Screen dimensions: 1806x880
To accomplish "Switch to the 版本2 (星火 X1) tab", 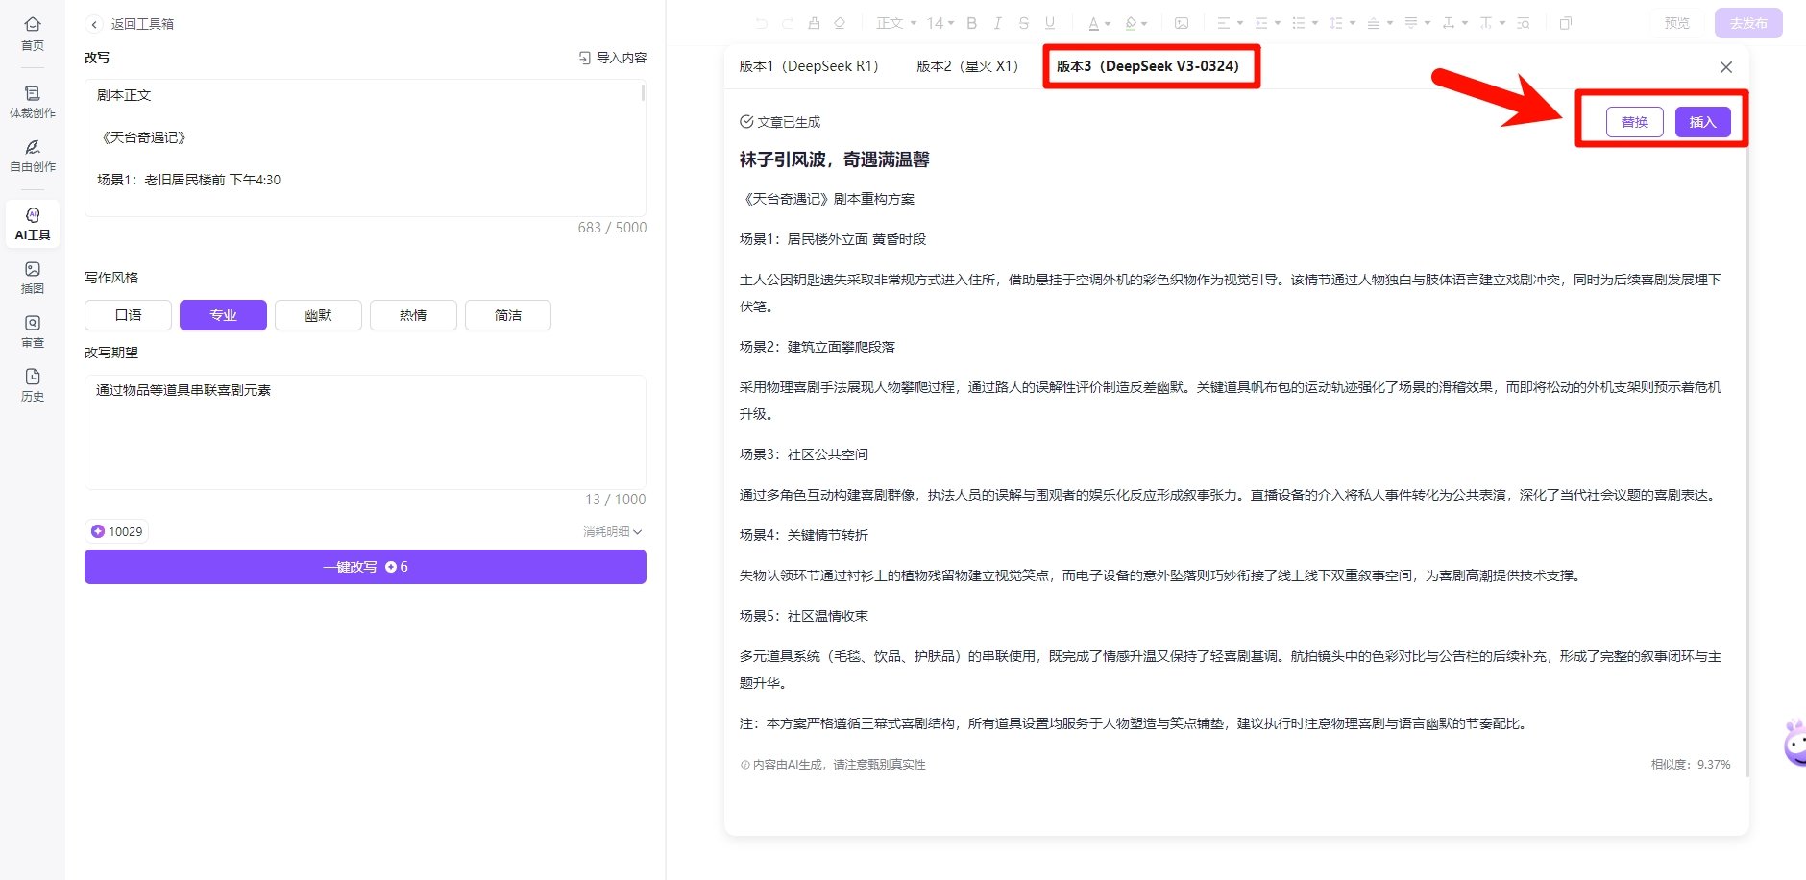I will click(x=966, y=66).
